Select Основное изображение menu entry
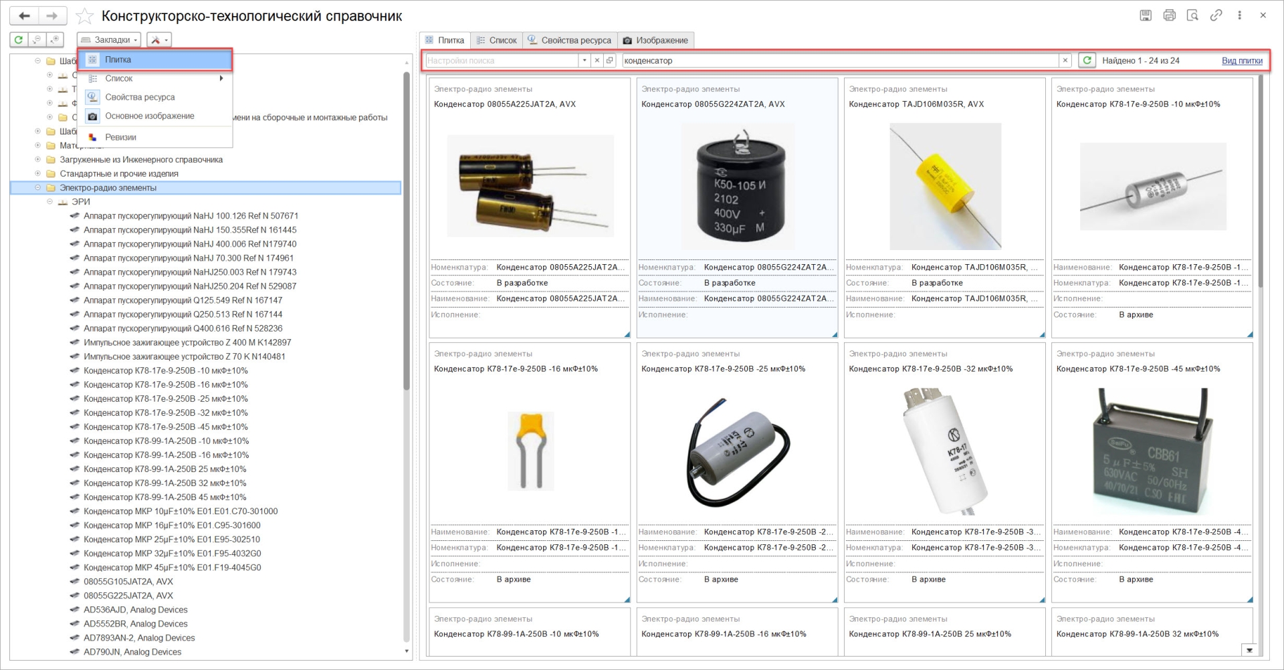 click(x=155, y=116)
